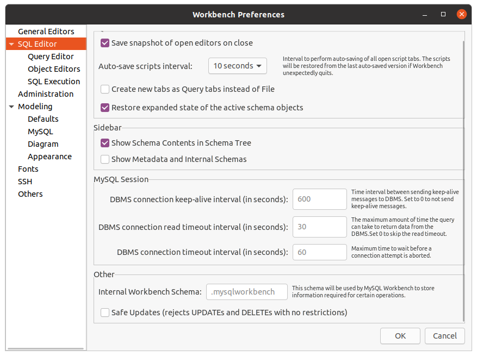The width and height of the screenshot is (477, 356).
Task: Open Query Editor preferences
Action: (x=51, y=57)
